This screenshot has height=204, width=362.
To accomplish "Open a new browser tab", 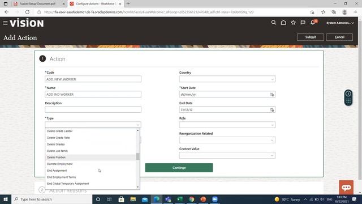I will point(128,4).
